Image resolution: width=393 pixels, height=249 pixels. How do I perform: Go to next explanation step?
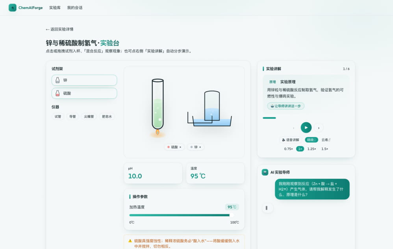pos(319,128)
